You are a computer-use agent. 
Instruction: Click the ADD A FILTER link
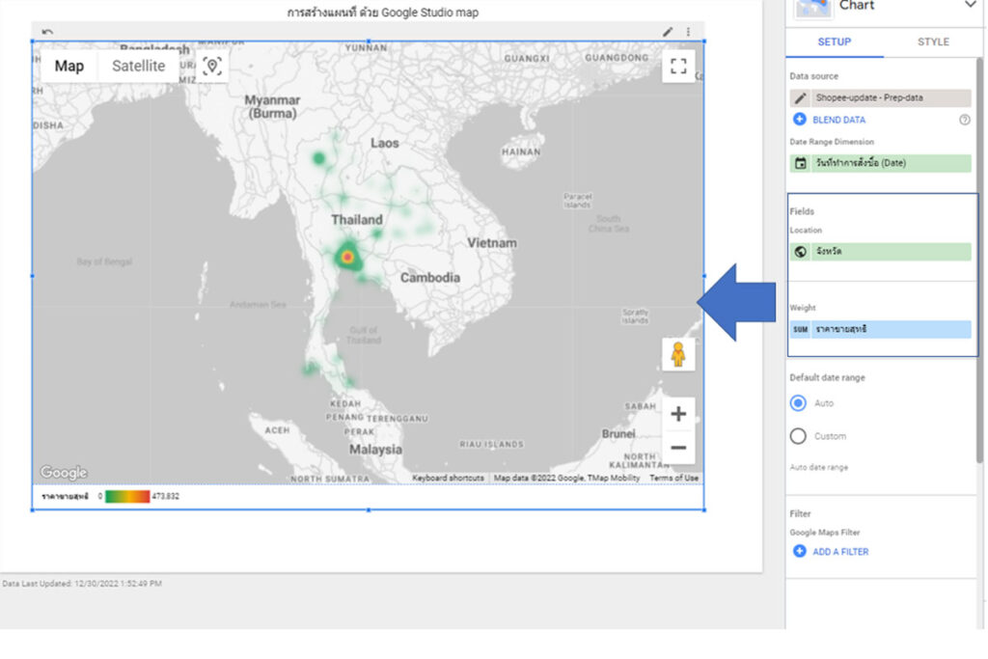pyautogui.click(x=840, y=552)
